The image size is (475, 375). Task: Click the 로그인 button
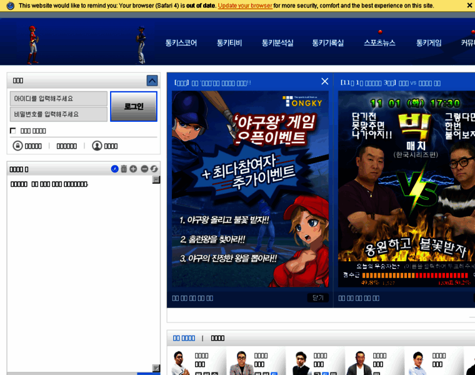click(x=134, y=106)
